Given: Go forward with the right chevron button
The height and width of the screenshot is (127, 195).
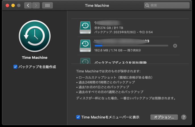Looking at the screenshot, I should pos(36,5).
